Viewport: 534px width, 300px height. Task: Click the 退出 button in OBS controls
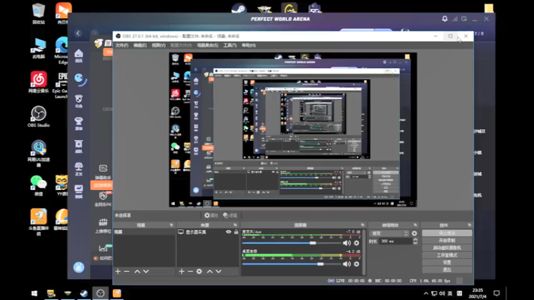(x=447, y=270)
